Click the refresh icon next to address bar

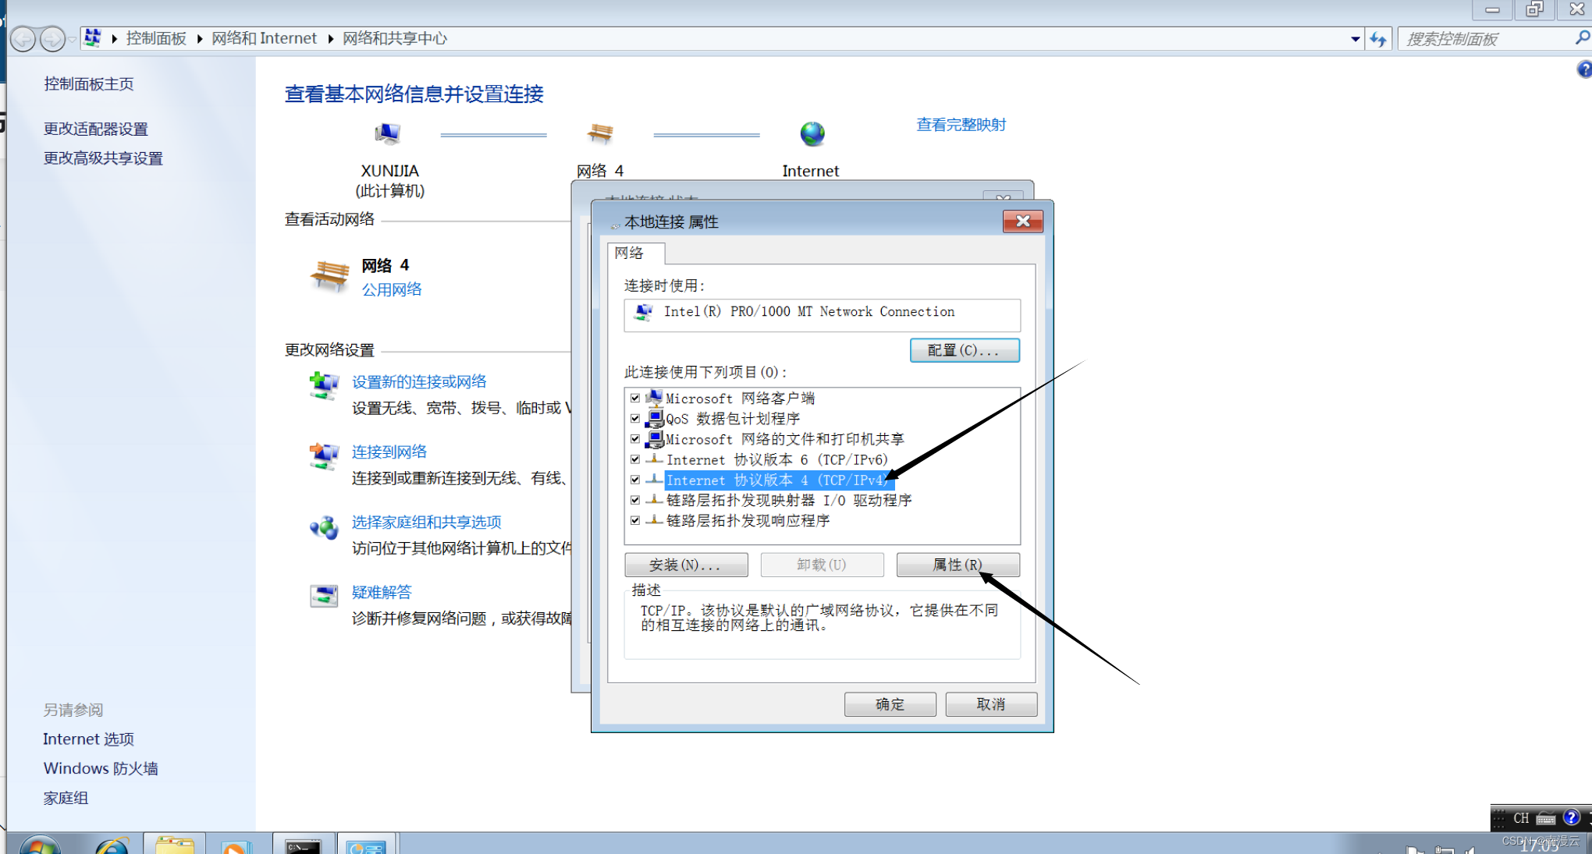1378,39
